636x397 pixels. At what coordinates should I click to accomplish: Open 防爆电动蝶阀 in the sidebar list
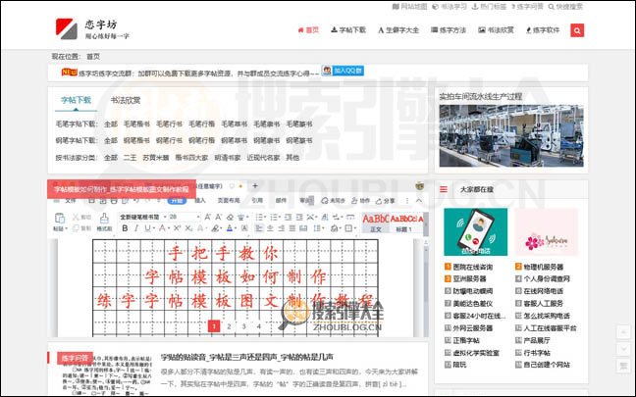(x=472, y=291)
